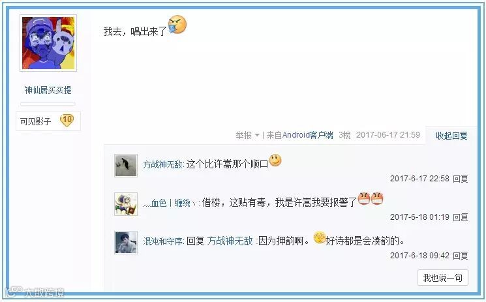Viewport: 486px width, 302px height.
Task: Click the 方战神无敌 commenter username
Action: (162, 164)
